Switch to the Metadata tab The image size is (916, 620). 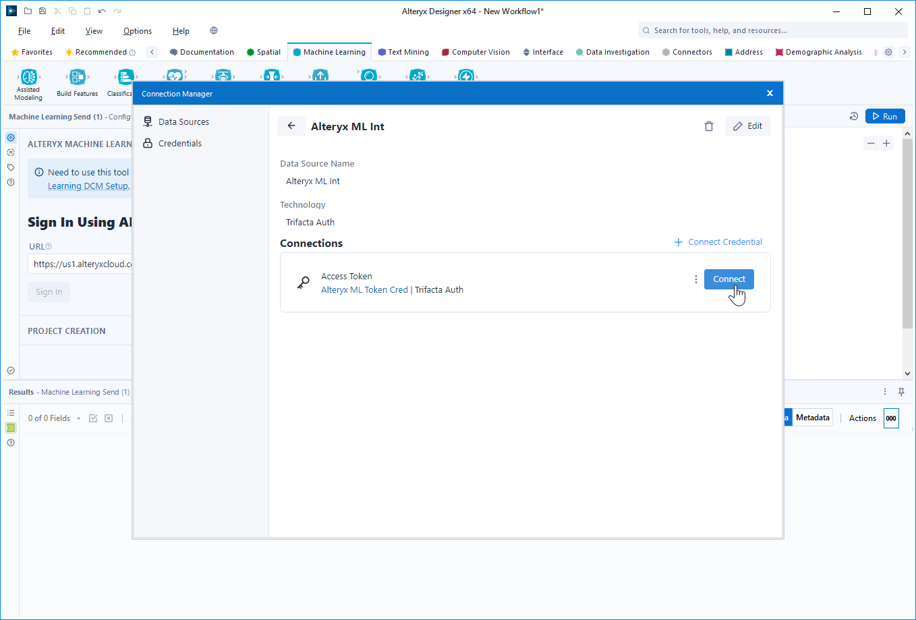(x=811, y=417)
